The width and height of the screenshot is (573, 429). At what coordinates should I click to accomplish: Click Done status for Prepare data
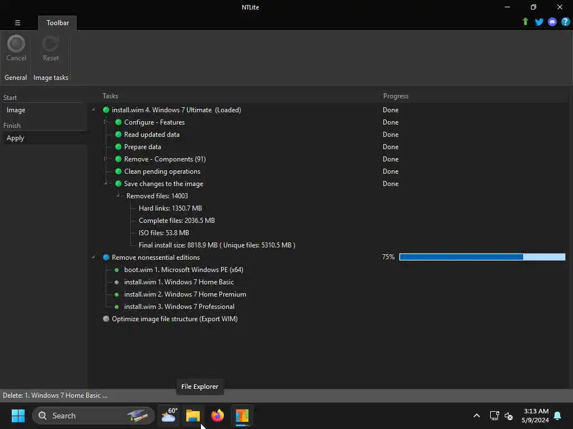(x=391, y=147)
